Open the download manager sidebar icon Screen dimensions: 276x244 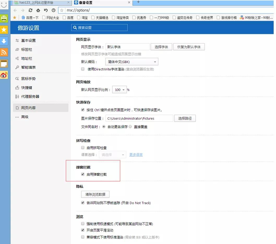click(x=4, y=41)
